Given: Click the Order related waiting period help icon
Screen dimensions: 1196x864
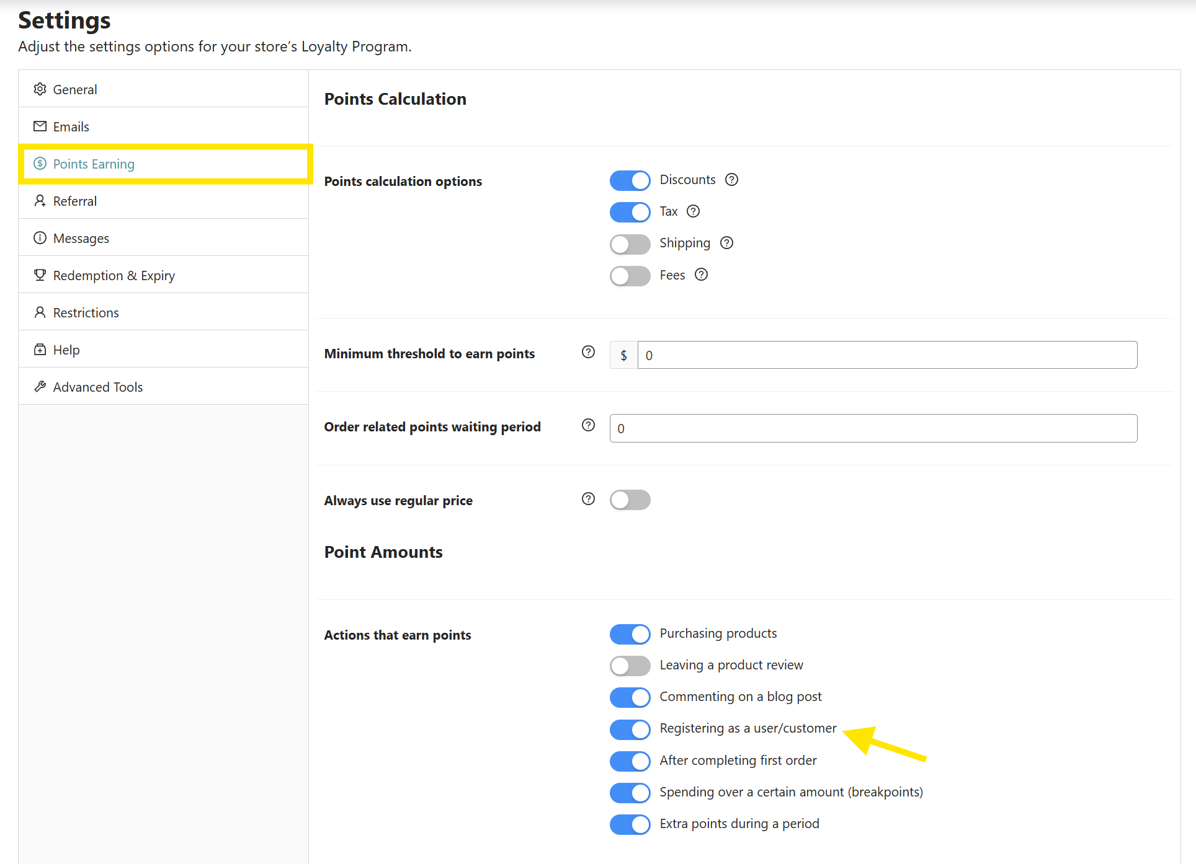Looking at the screenshot, I should click(589, 425).
